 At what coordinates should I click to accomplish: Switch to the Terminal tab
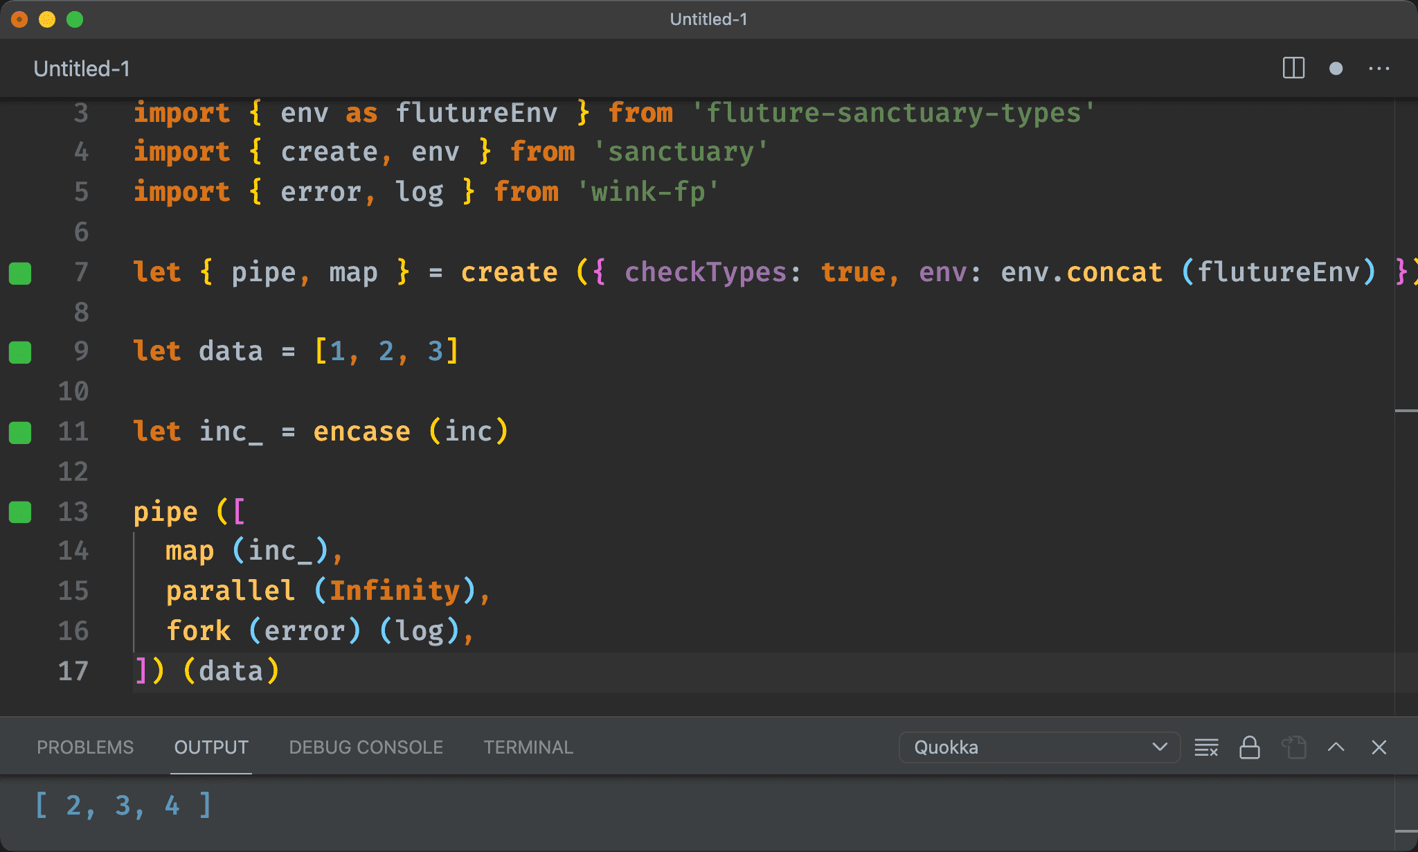[x=528, y=747]
